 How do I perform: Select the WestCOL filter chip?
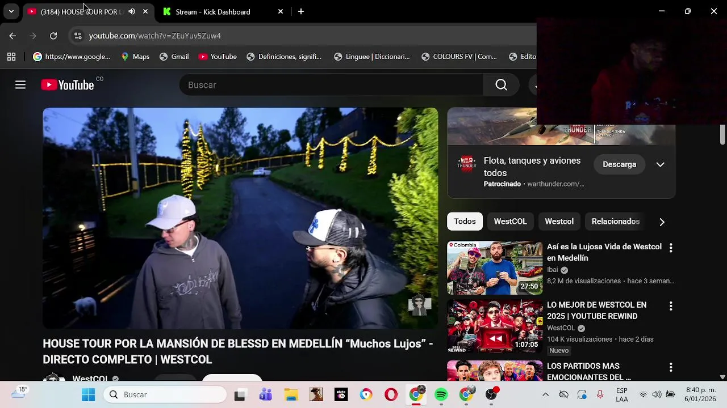(510, 222)
